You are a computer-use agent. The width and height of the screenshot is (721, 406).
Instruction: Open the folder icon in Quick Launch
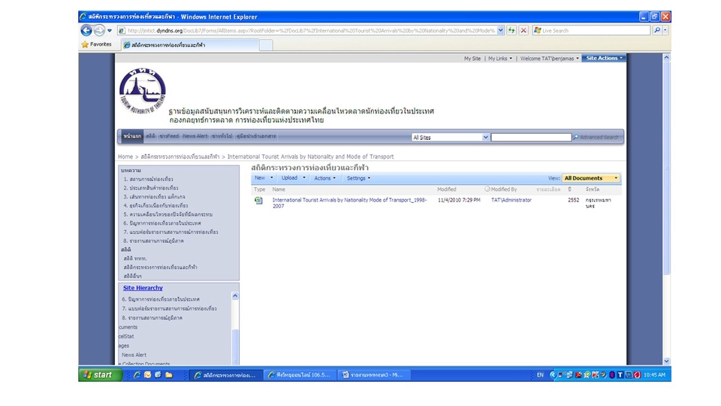tap(169, 374)
